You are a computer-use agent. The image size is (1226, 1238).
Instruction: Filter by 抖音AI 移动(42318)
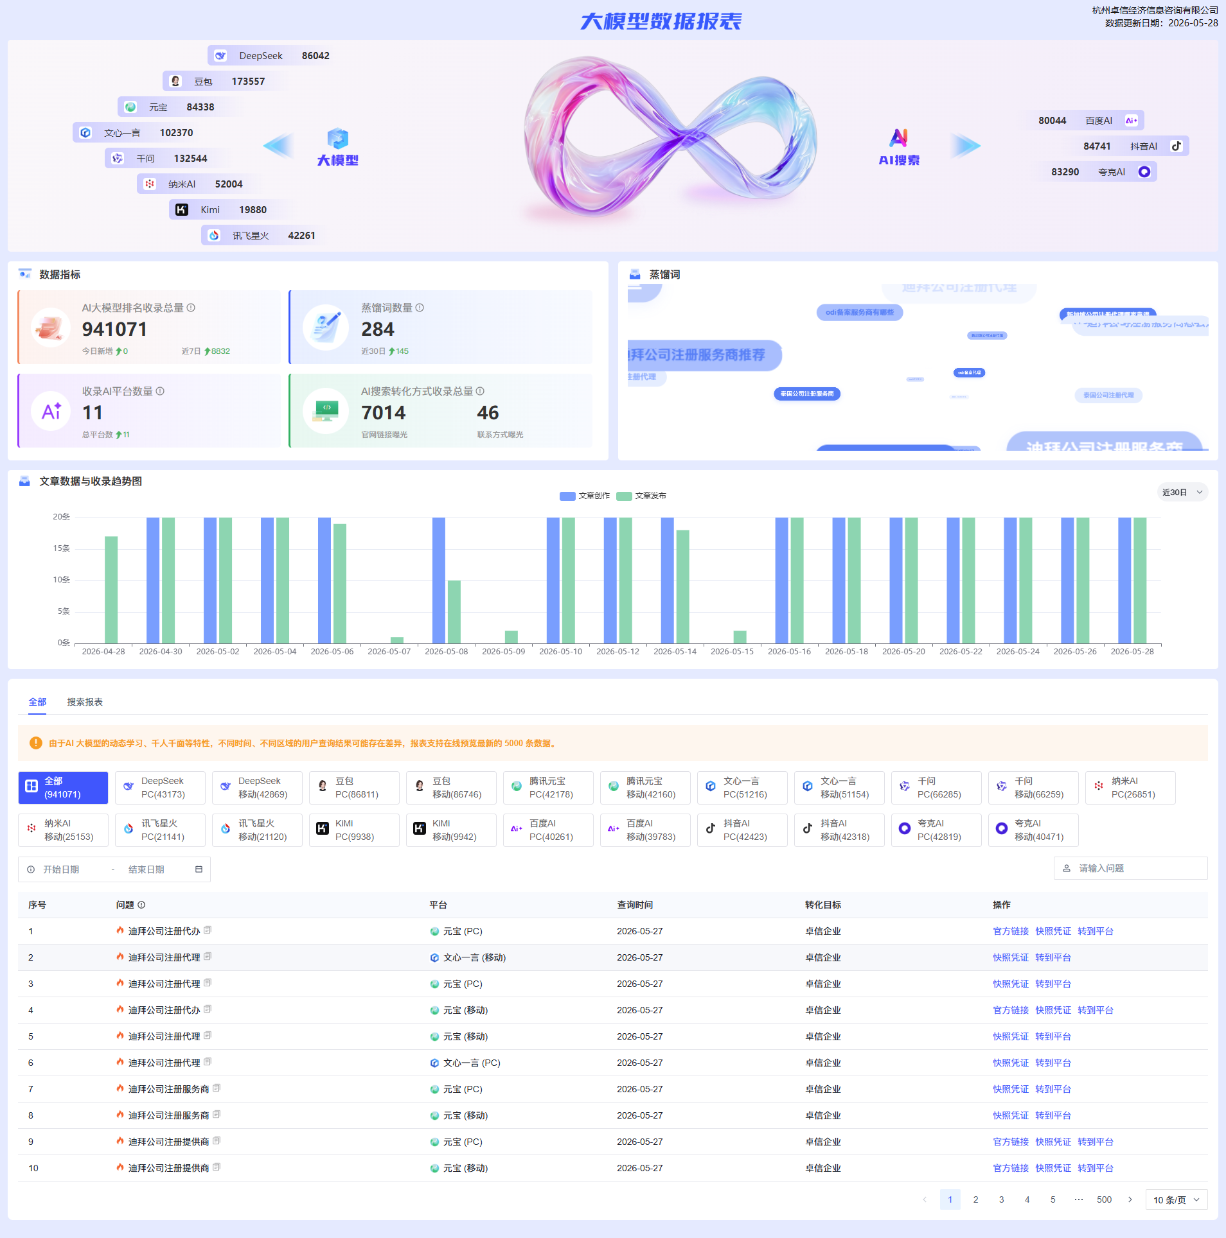click(x=839, y=830)
